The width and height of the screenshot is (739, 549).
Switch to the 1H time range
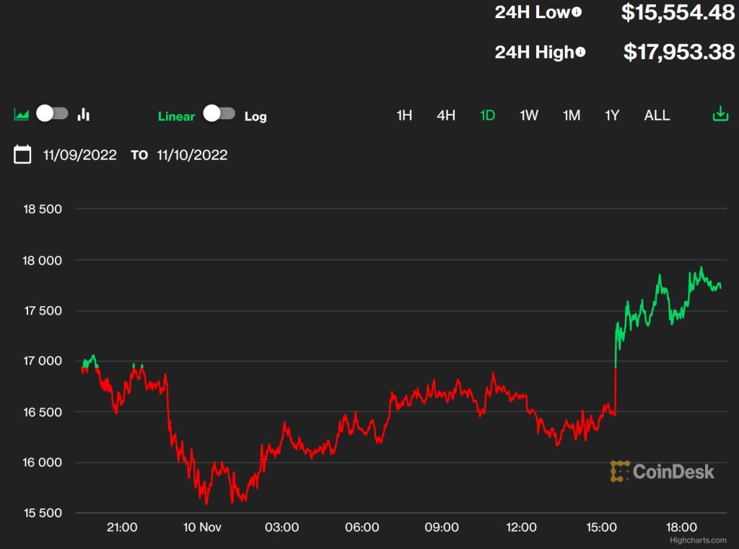[x=404, y=116]
